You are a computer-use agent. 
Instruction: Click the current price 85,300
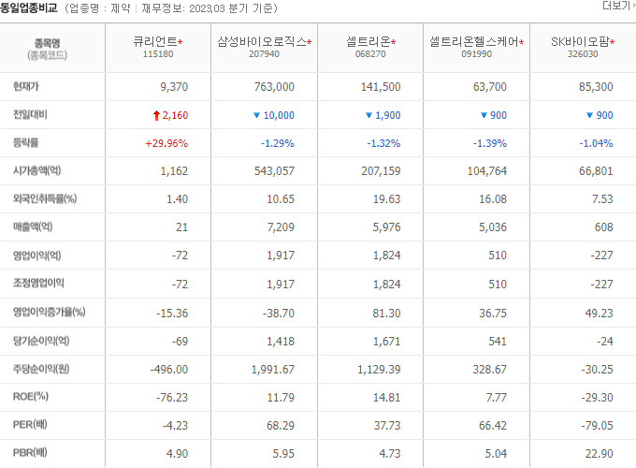(x=596, y=87)
